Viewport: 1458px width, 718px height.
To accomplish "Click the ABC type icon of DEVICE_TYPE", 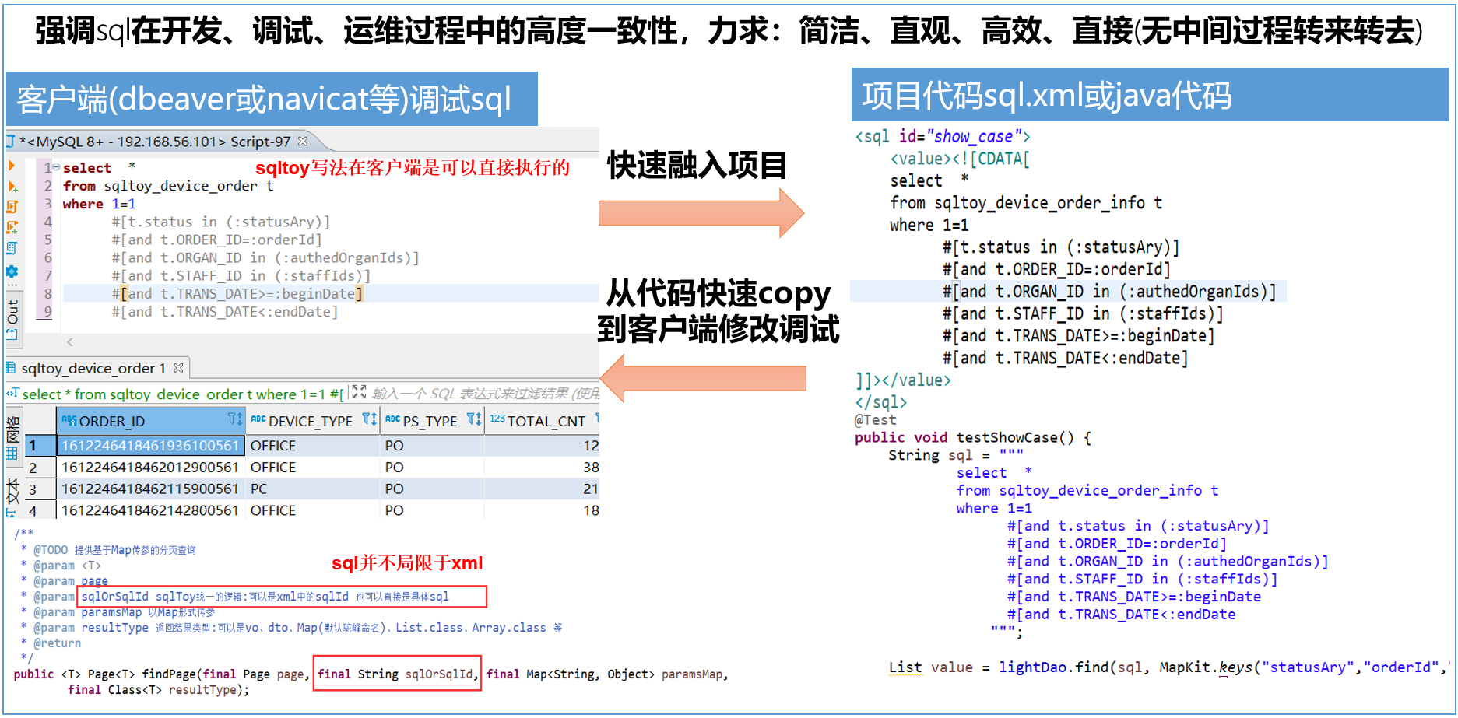I will click(x=258, y=419).
